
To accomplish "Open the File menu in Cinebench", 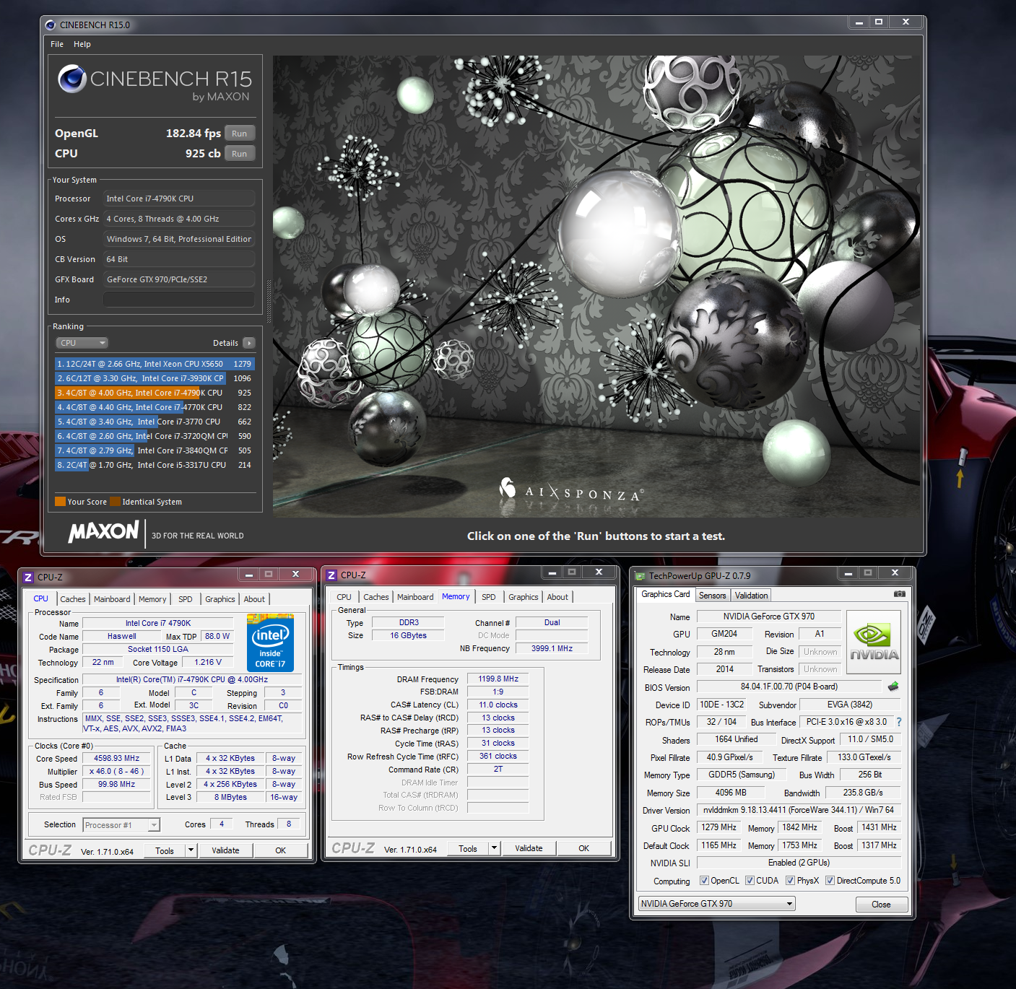I will point(57,44).
